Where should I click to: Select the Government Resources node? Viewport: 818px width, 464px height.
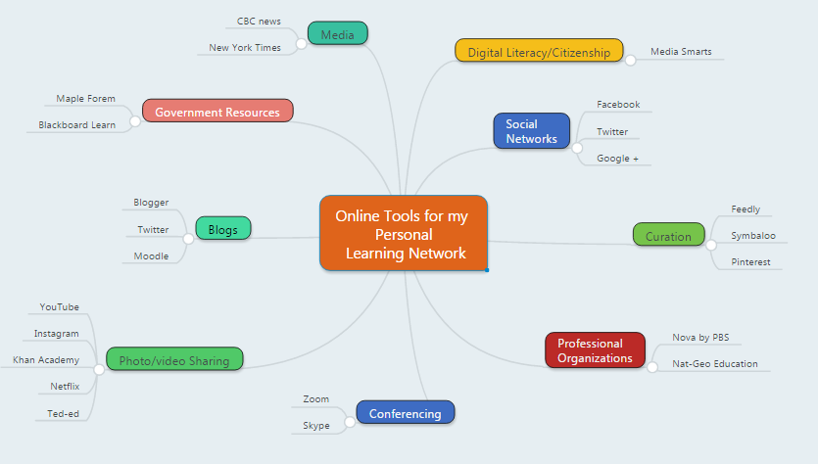coord(217,111)
